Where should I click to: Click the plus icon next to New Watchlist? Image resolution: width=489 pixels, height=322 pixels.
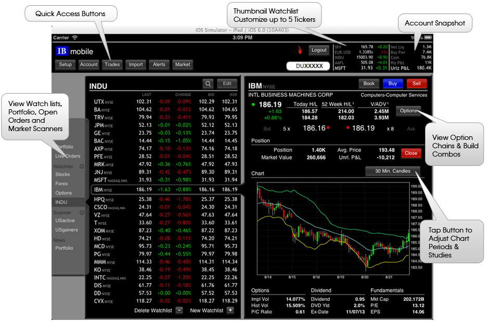(x=230, y=311)
